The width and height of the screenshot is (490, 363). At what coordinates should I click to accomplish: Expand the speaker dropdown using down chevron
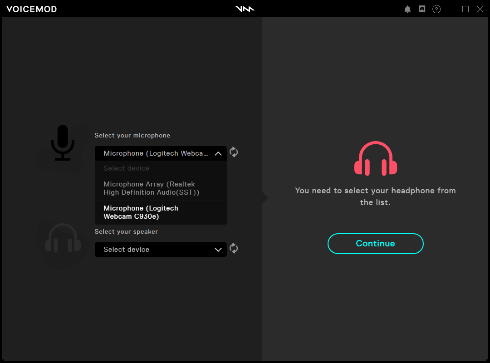[218, 250]
